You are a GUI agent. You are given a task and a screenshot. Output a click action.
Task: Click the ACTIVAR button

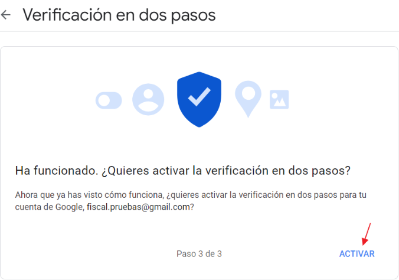pyautogui.click(x=357, y=254)
